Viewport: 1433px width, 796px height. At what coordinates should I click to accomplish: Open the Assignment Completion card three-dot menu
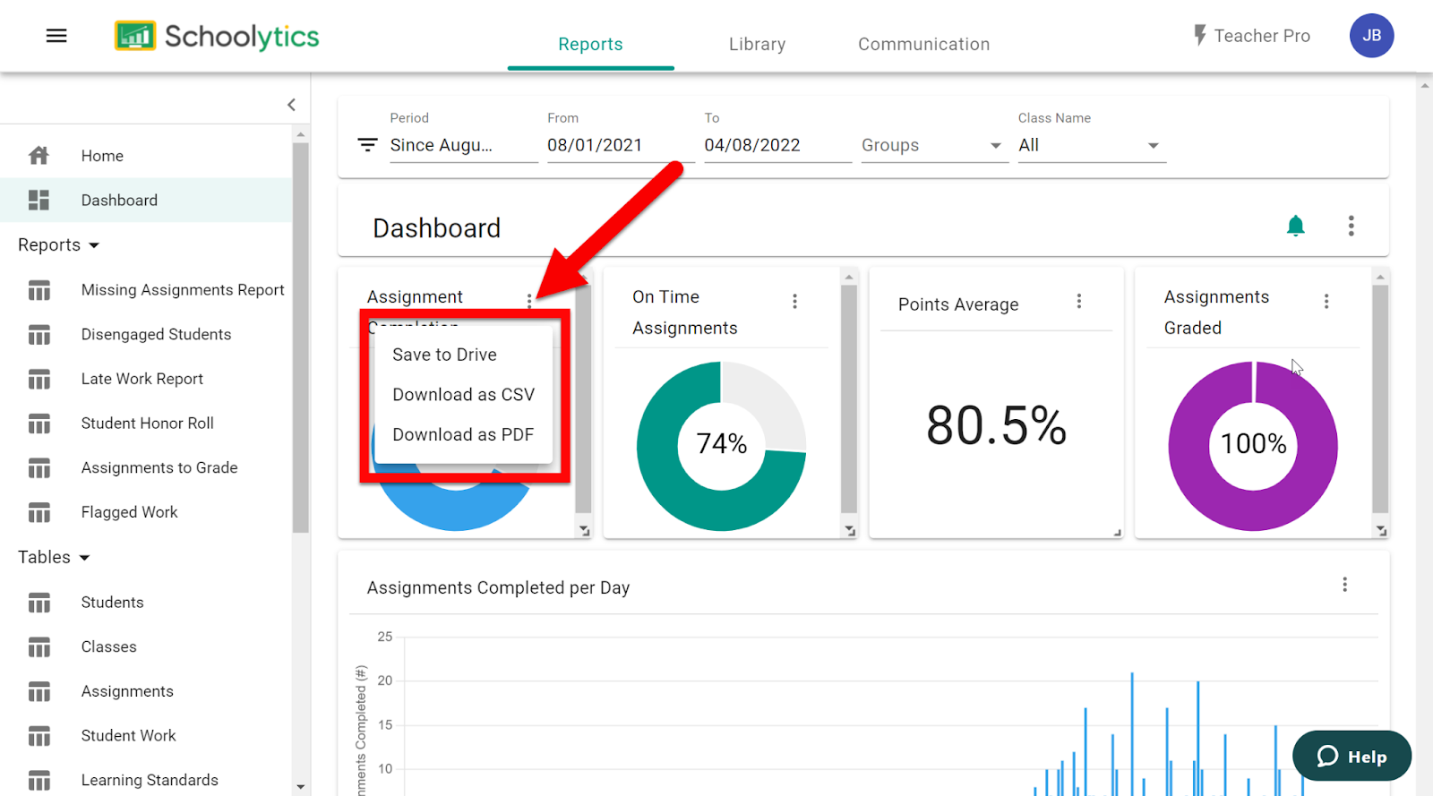click(x=529, y=302)
